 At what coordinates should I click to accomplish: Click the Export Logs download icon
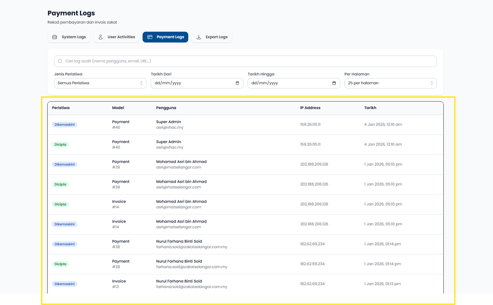coord(199,37)
